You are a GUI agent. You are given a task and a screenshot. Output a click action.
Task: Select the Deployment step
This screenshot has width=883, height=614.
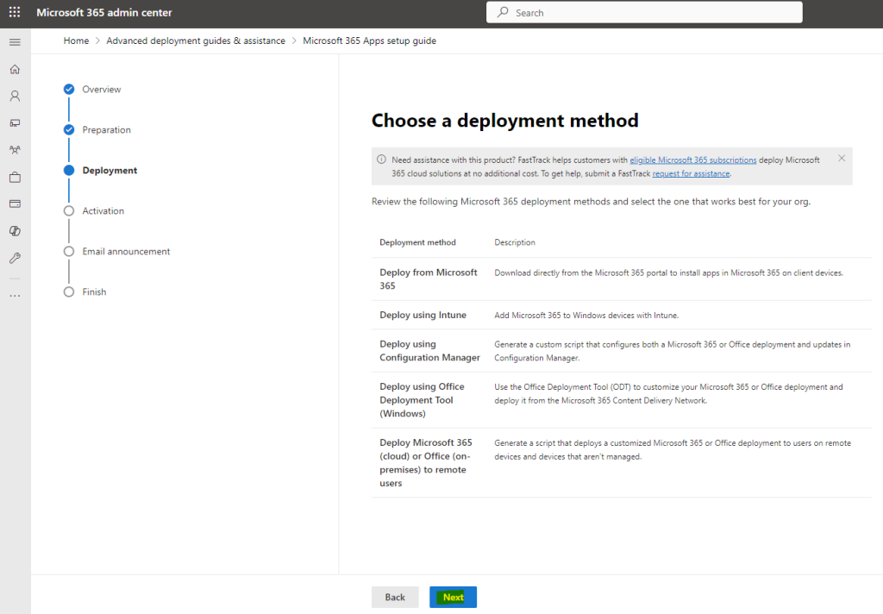click(x=101, y=170)
